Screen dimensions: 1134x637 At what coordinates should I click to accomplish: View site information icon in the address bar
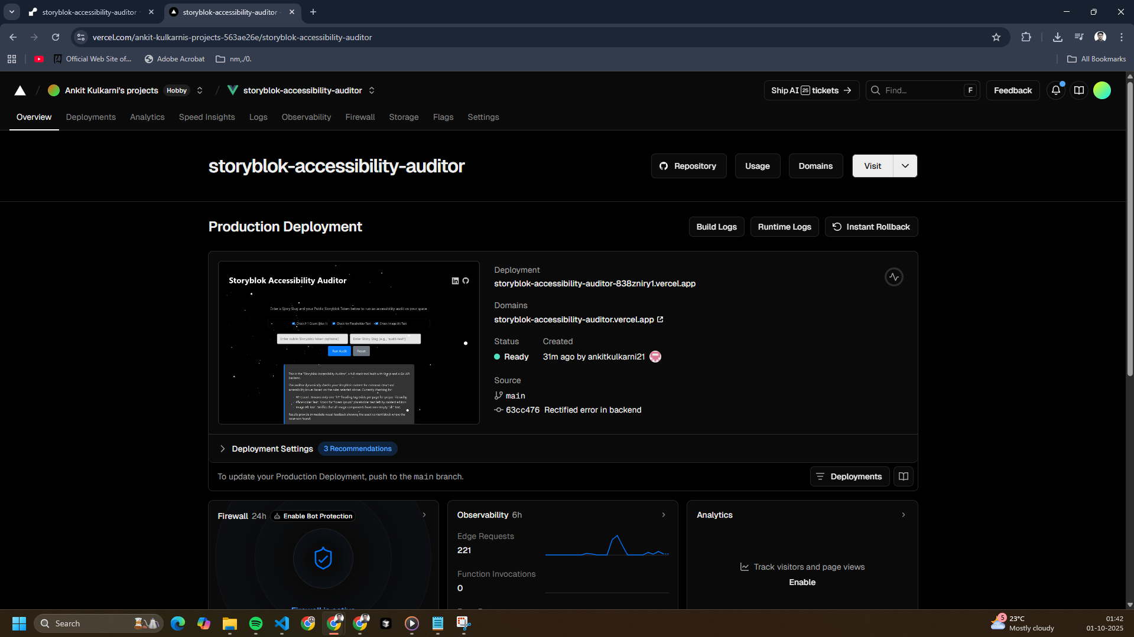(x=81, y=37)
